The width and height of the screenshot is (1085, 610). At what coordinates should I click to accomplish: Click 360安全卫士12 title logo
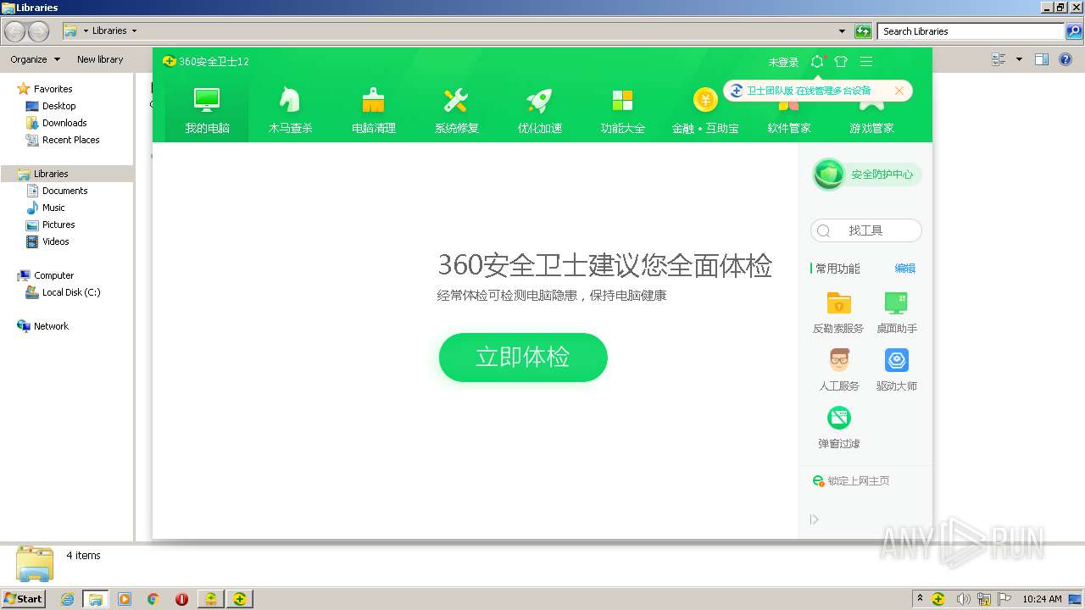pos(206,61)
